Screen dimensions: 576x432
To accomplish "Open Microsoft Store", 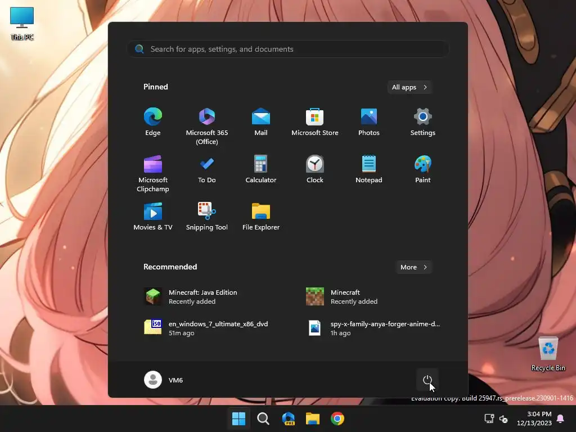I will [315, 122].
